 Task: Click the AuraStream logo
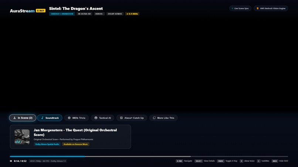tap(22, 11)
